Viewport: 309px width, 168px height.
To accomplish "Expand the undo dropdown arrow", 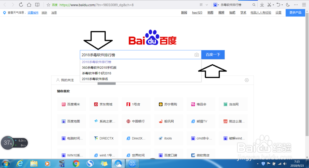I will pyautogui.click(x=282, y=5).
